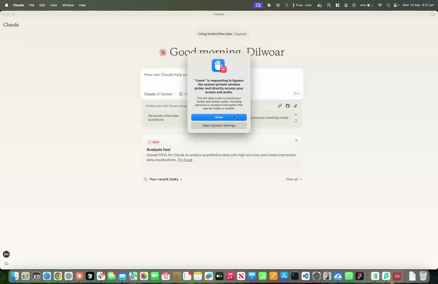Click View all recent chats
Viewport: 438px width, 284px height.
click(294, 179)
